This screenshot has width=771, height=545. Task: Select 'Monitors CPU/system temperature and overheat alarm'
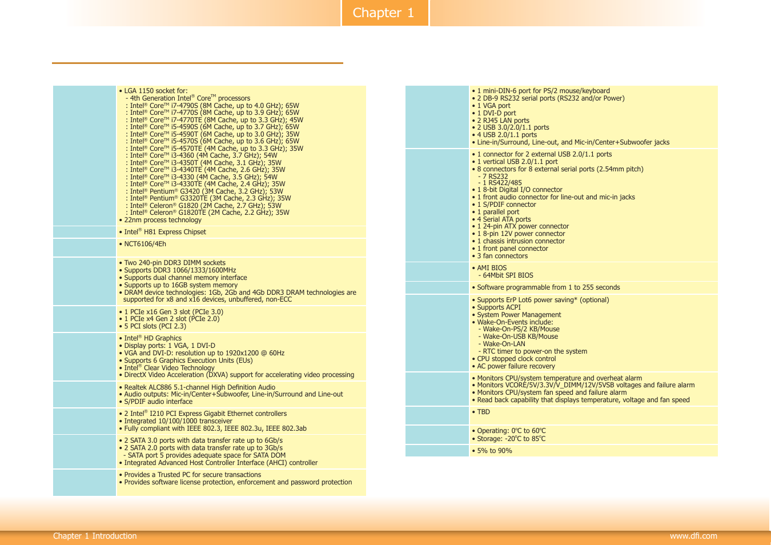coord(557,378)
